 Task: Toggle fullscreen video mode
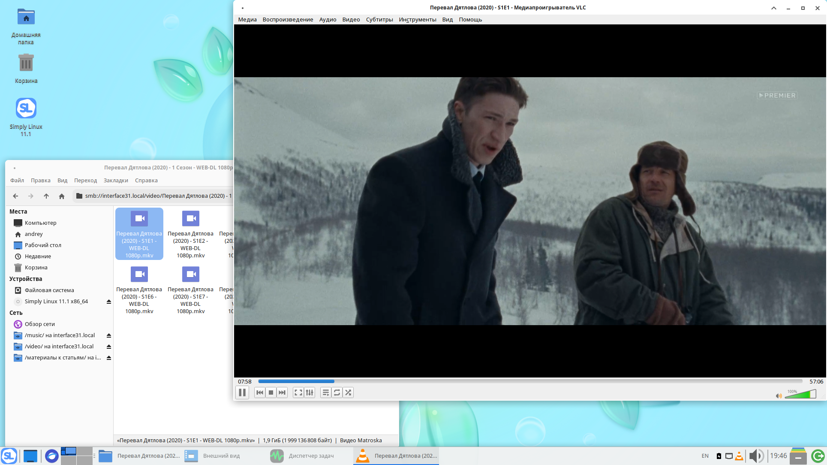(x=298, y=393)
